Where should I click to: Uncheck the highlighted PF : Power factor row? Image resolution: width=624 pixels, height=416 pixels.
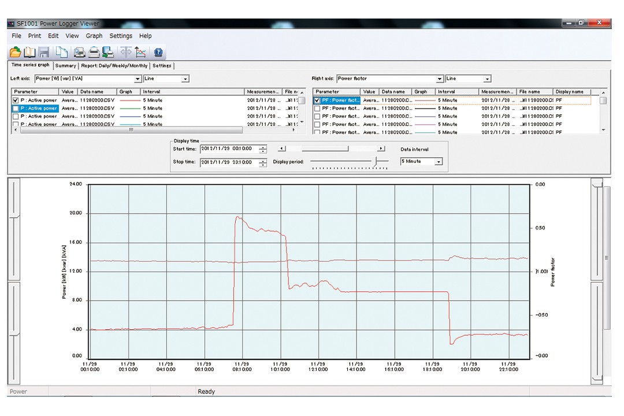tap(317, 101)
